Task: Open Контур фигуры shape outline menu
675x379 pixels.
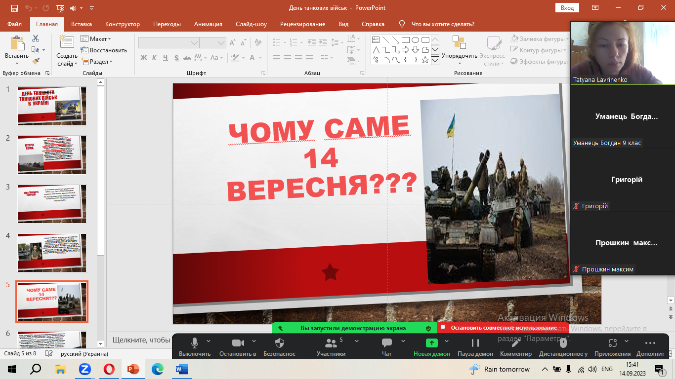Action: click(539, 50)
